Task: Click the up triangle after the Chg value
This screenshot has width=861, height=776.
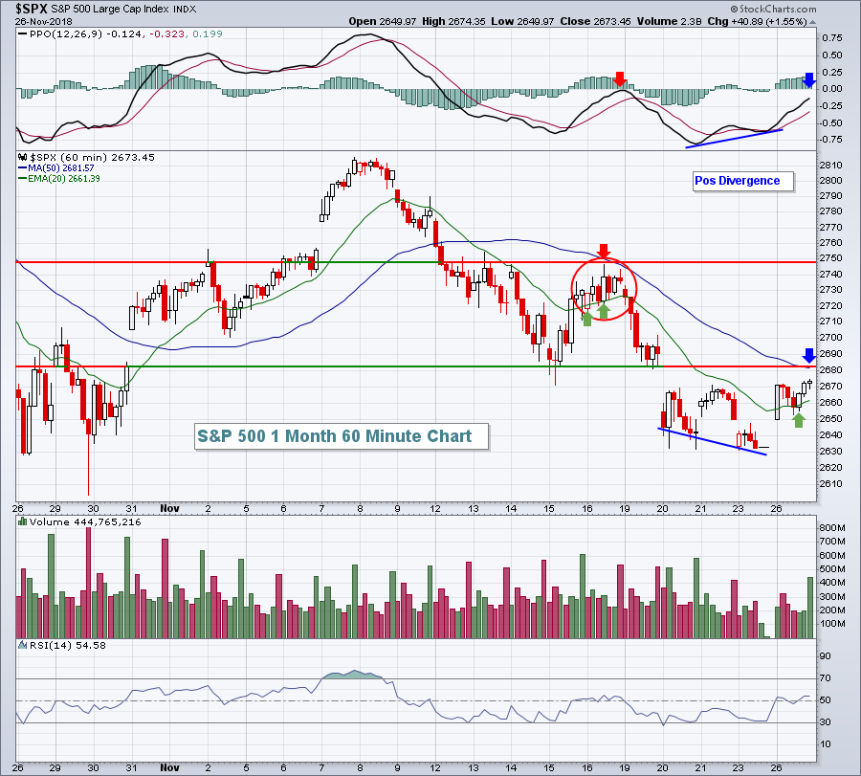Action: (x=812, y=22)
